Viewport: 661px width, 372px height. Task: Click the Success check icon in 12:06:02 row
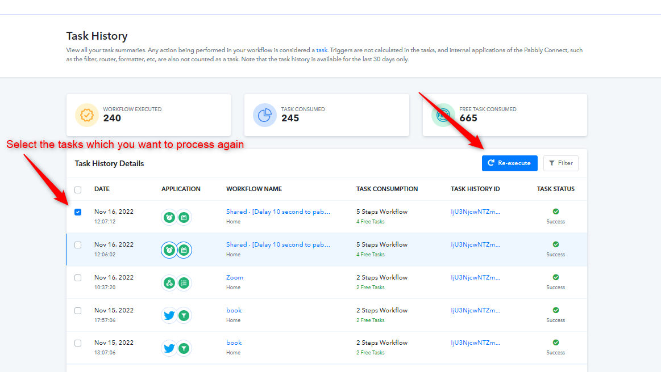tap(556, 244)
